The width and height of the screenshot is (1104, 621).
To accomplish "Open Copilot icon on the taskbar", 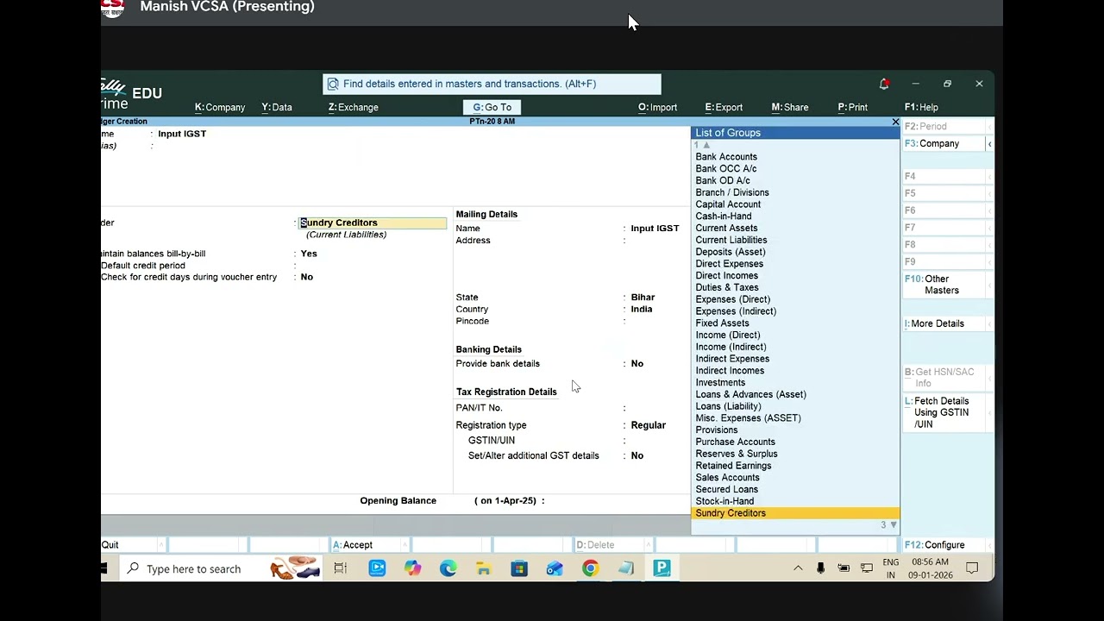I will [412, 568].
